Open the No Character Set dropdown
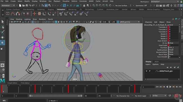183x102 pixels. point(123,96)
